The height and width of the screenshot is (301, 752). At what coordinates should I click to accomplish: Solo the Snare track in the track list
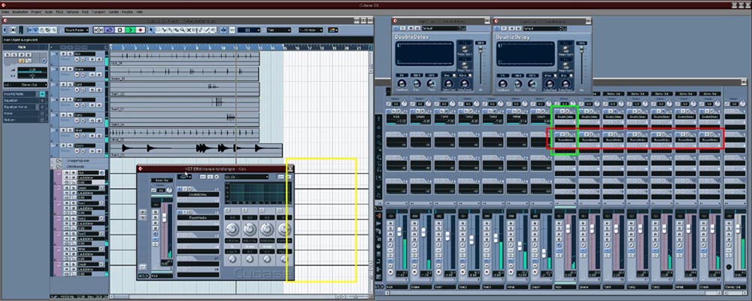point(70,68)
